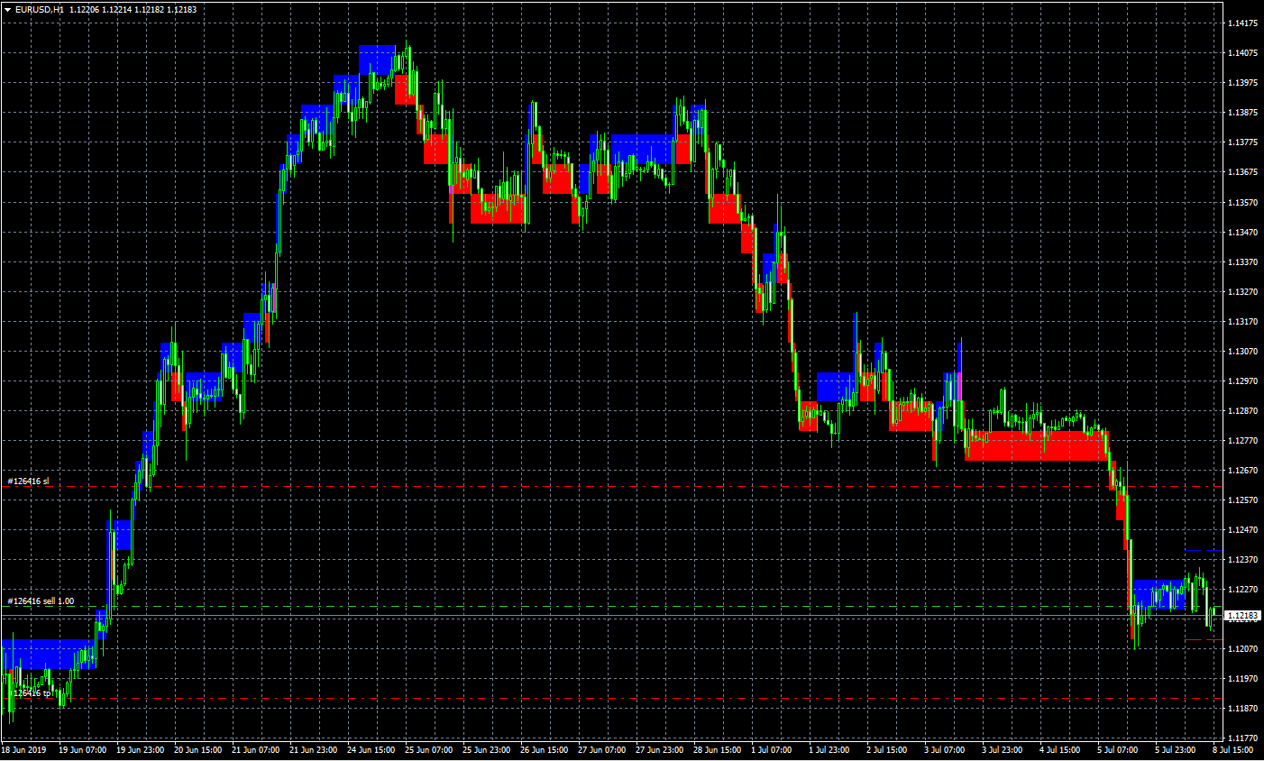This screenshot has height=761, width=1264.
Task: Click the 25 Jun 23:00 time label
Action: pyautogui.click(x=486, y=750)
